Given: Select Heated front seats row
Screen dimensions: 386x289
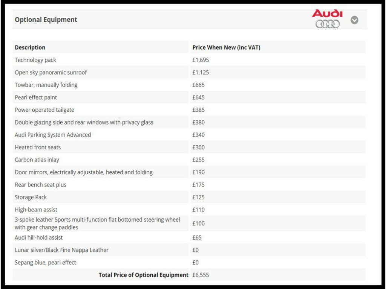Looking at the screenshot, I should 38,147.
